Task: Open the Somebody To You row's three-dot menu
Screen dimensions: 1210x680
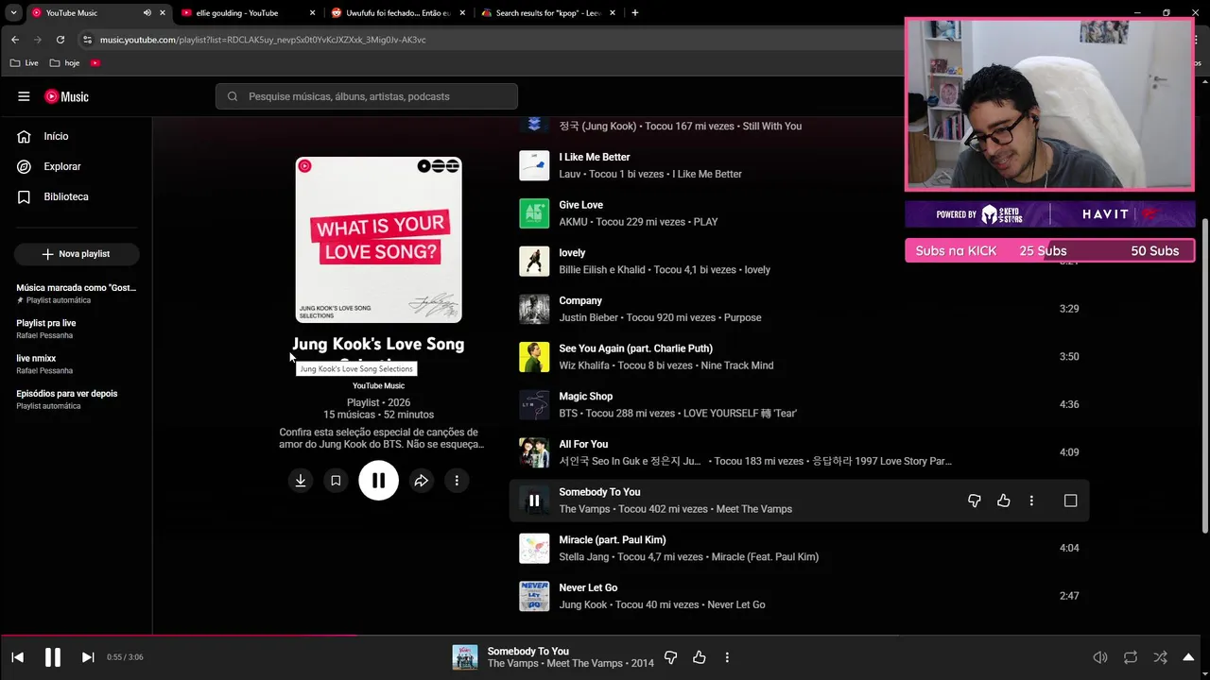Action: click(1031, 501)
